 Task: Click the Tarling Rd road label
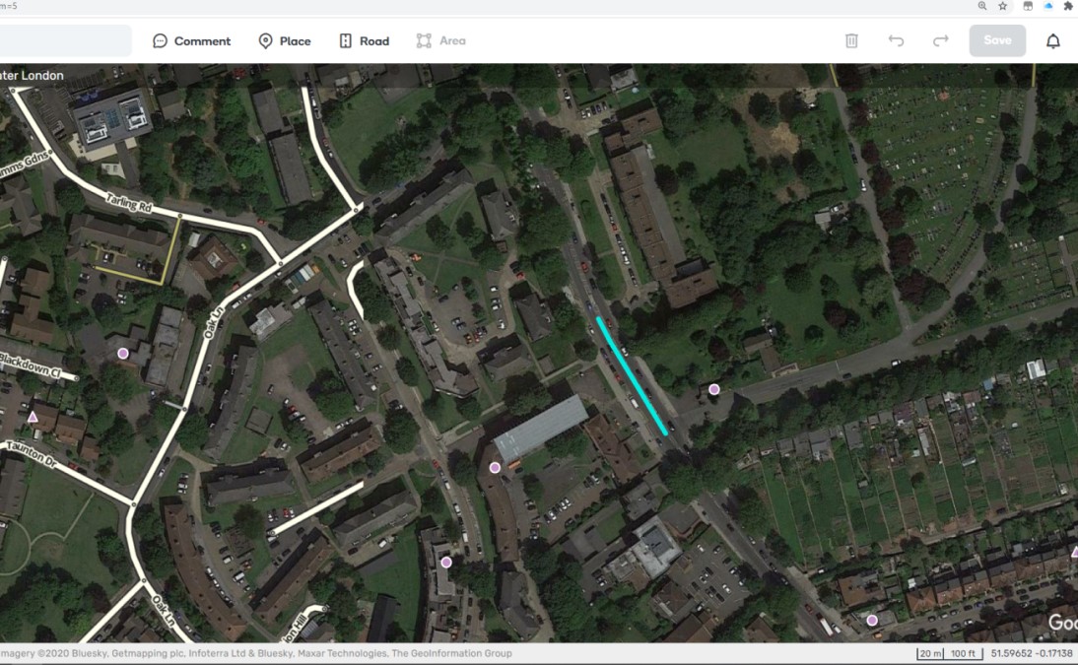tap(128, 204)
